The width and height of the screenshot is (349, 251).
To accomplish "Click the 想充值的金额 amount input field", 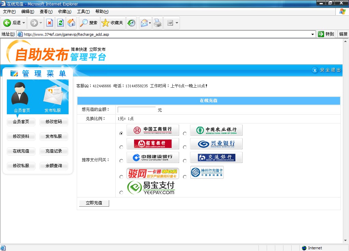I will coord(136,110).
